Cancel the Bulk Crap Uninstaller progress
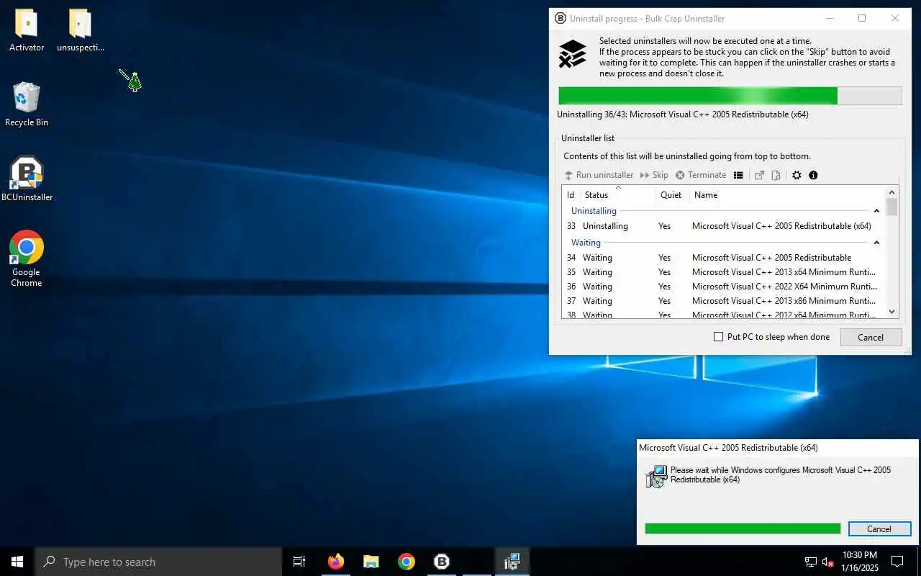 click(x=871, y=338)
